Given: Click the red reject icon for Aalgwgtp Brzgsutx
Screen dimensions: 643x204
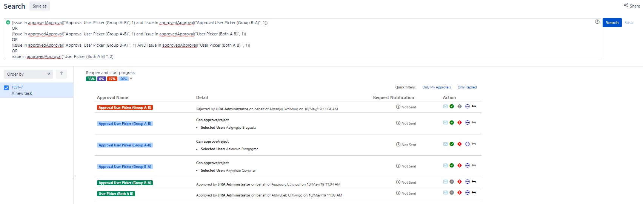Looking at the screenshot, I should click(460, 123).
